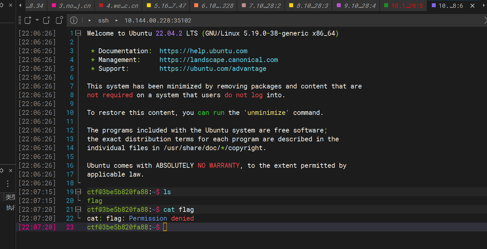Switch to the 3.no…j.cn tab
Image resolution: width=487 pixels, height=249 pixels.
point(71,6)
